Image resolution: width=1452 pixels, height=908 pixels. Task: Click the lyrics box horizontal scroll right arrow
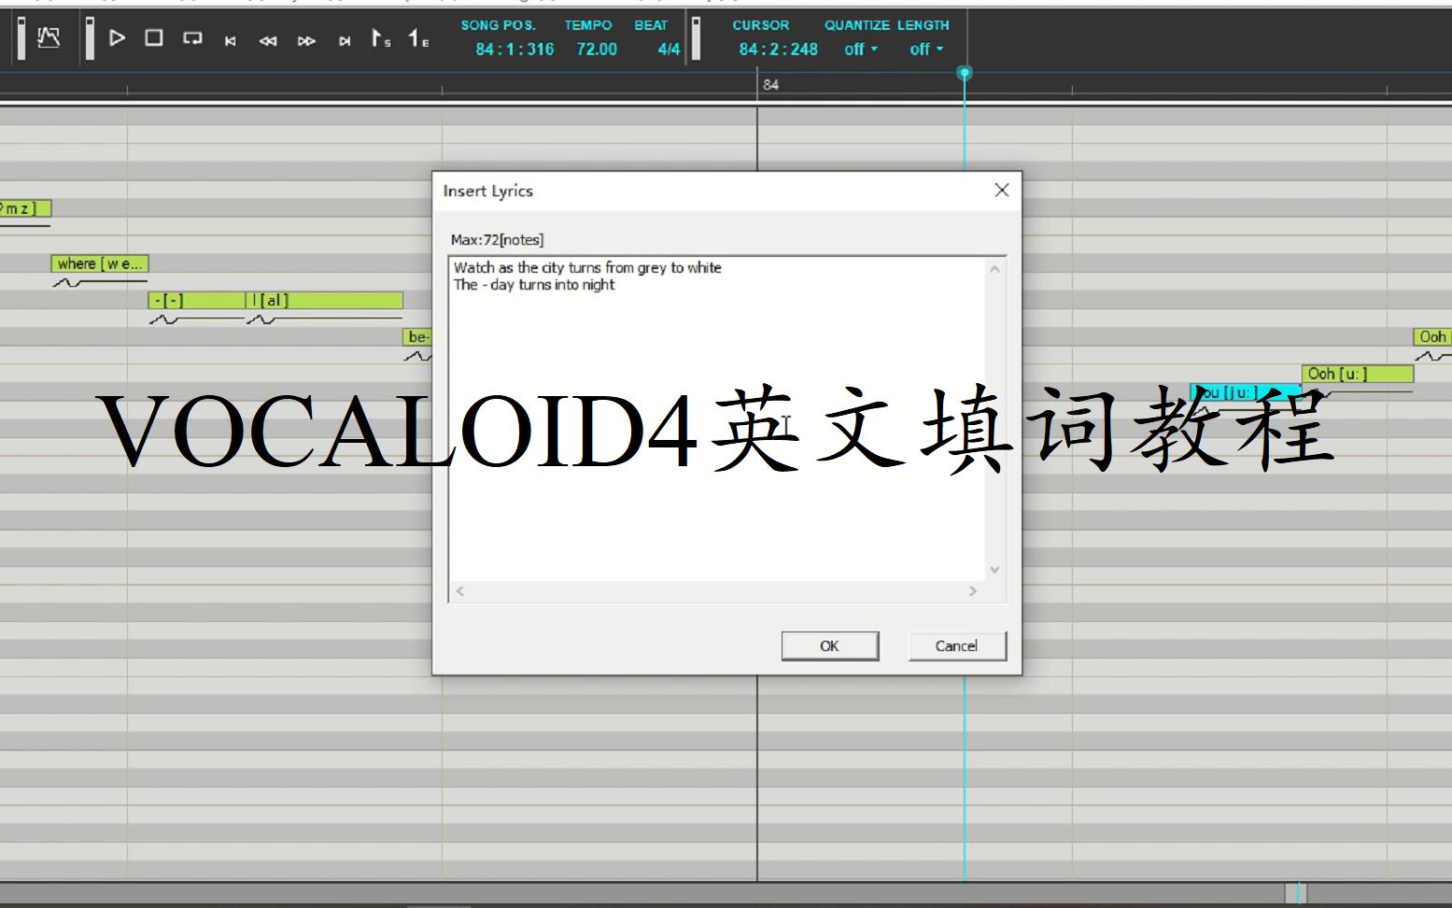(x=973, y=591)
